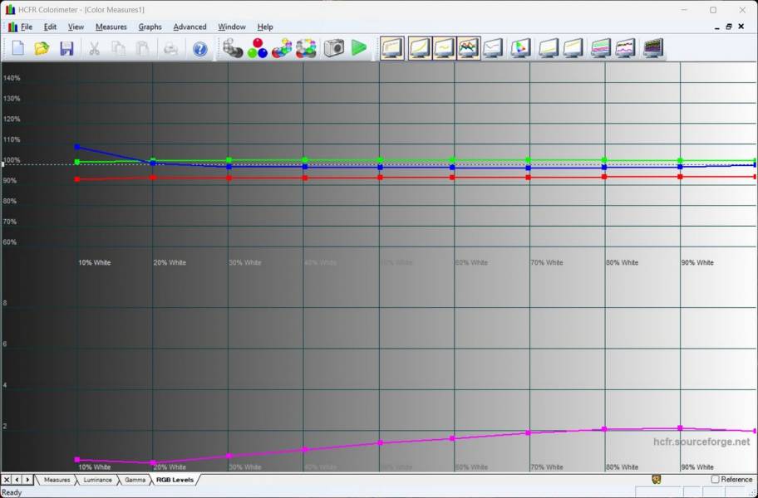Select the Measures tab at the bottom
This screenshot has width=758, height=498.
(x=57, y=480)
